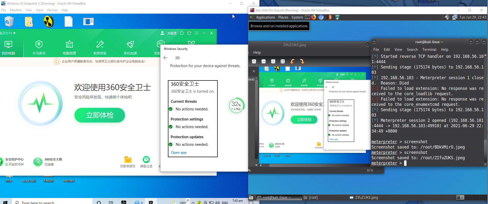
Task: Open Terminal menu in Kali terminal
Action: (429, 50)
